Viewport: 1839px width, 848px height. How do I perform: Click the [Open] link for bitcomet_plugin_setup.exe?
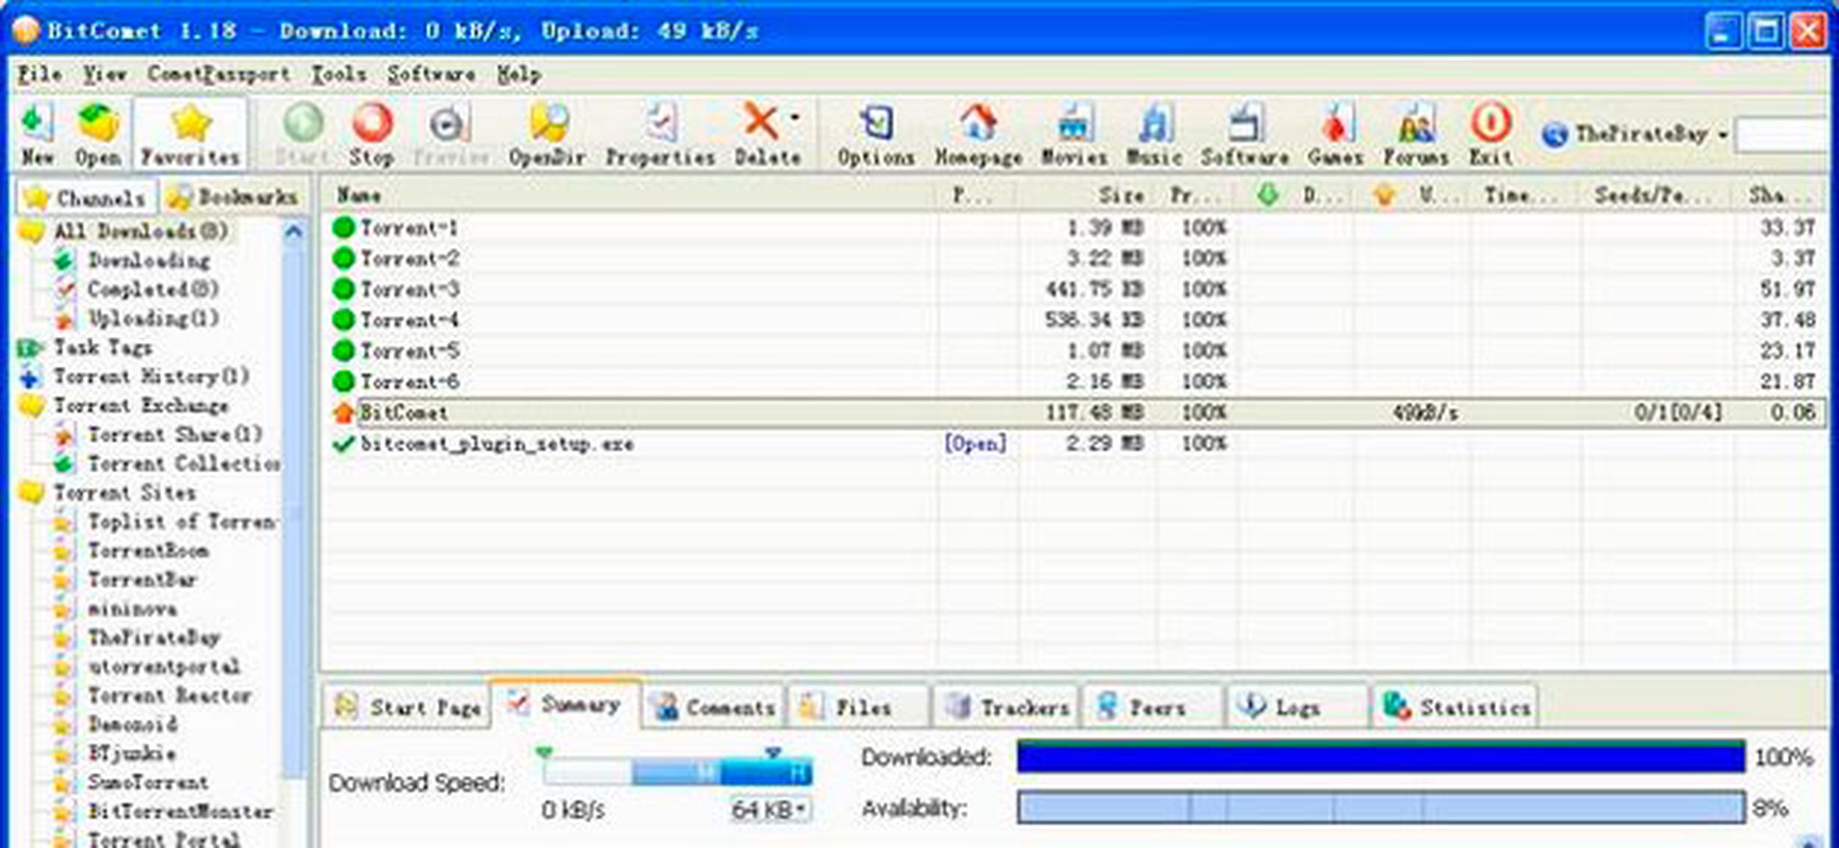coord(975,444)
